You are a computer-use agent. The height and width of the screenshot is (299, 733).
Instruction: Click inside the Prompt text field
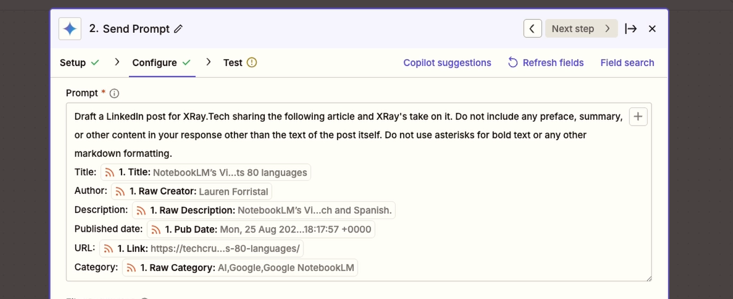359,192
